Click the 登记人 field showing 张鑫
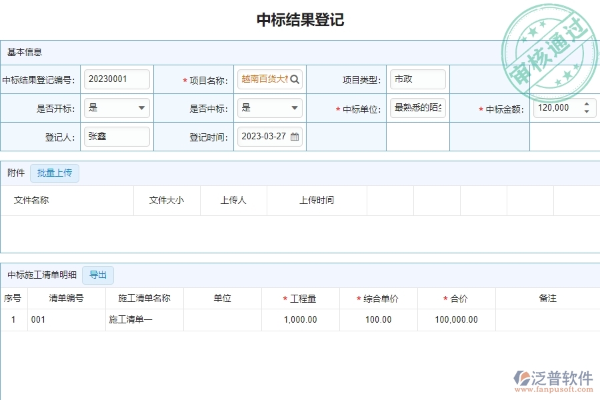The width and height of the screenshot is (600, 400). [117, 136]
